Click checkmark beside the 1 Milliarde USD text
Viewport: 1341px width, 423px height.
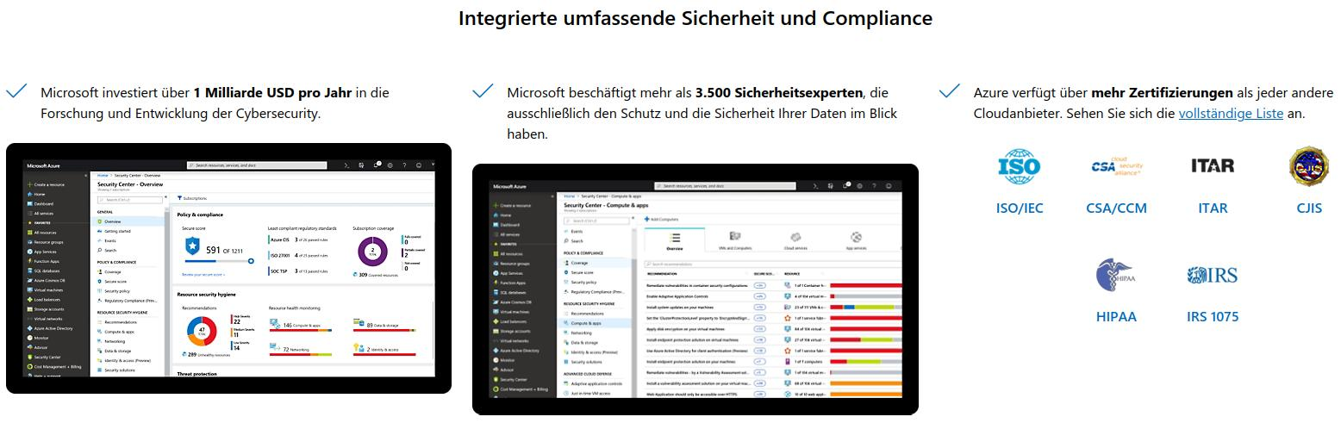click(x=16, y=92)
